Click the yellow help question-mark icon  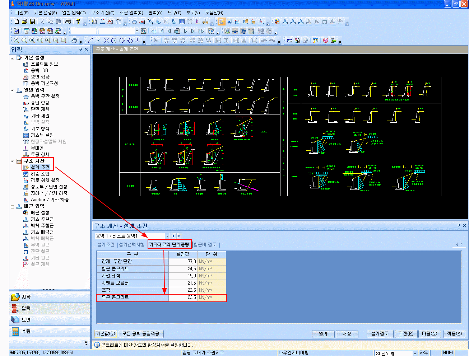pyautogui.click(x=78, y=22)
